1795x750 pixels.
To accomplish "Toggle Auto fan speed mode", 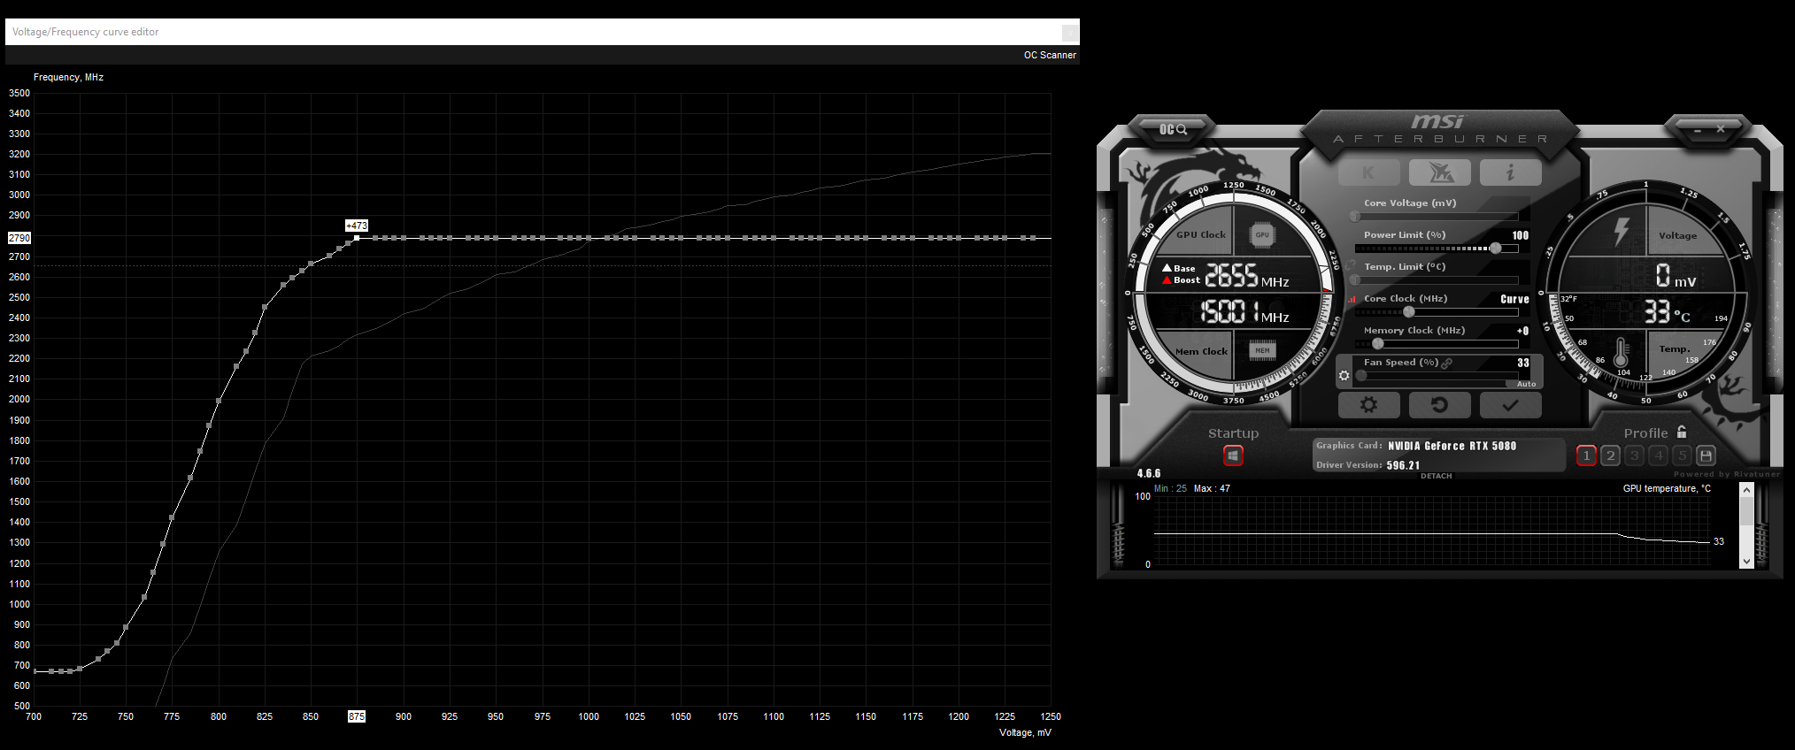I will tap(1526, 384).
